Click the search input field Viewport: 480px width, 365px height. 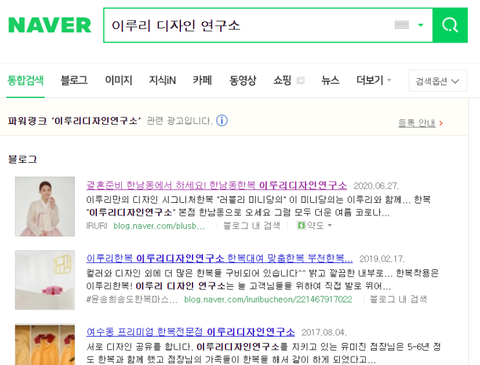(249, 25)
